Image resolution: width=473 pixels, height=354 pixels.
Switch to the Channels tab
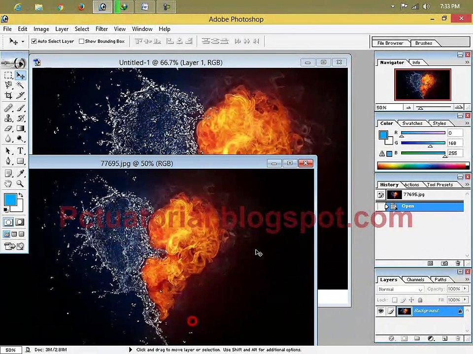point(415,280)
